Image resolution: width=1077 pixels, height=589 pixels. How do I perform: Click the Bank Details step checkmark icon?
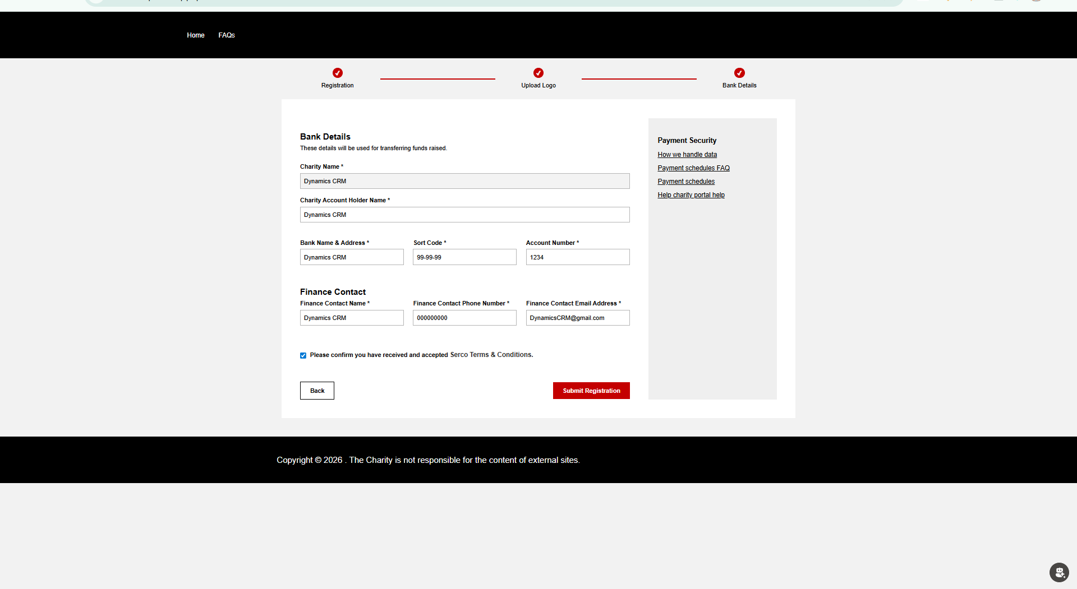click(x=739, y=73)
